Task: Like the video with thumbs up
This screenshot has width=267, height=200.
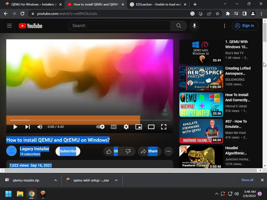Action: (112, 151)
